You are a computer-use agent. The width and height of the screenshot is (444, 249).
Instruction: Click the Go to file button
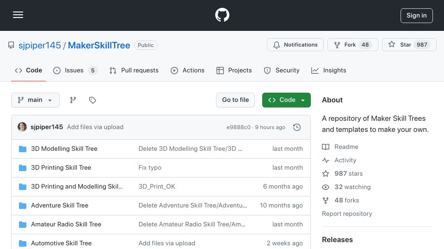click(235, 100)
